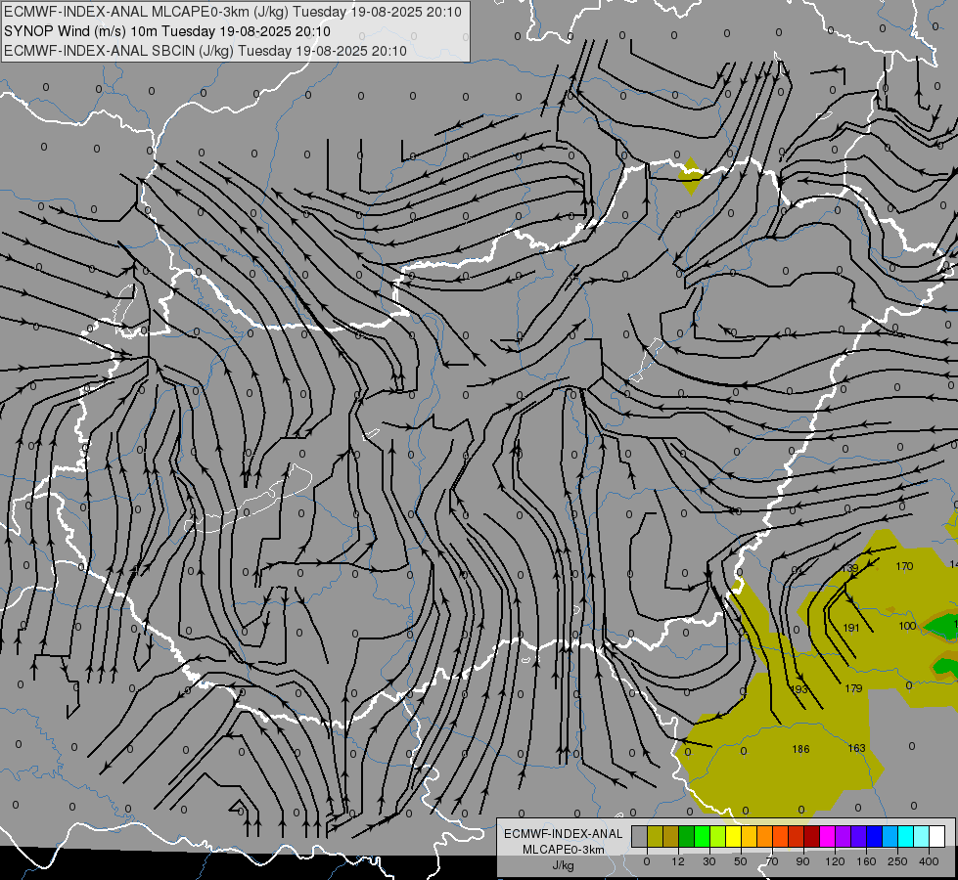Screen dimensions: 958x880
Task: Click the legend label MLCAPE0-3km
Action: pyautogui.click(x=564, y=850)
